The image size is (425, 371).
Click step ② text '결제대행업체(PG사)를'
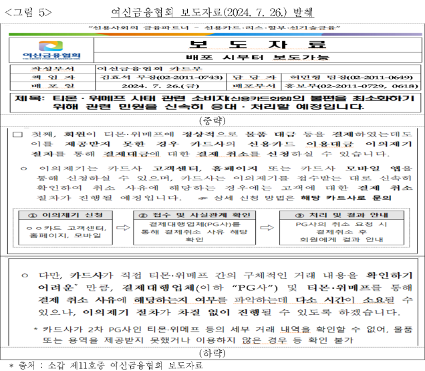coord(194,224)
